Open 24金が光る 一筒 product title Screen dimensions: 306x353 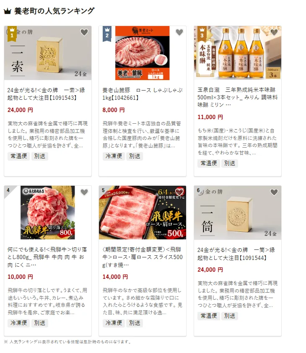pos(236,254)
